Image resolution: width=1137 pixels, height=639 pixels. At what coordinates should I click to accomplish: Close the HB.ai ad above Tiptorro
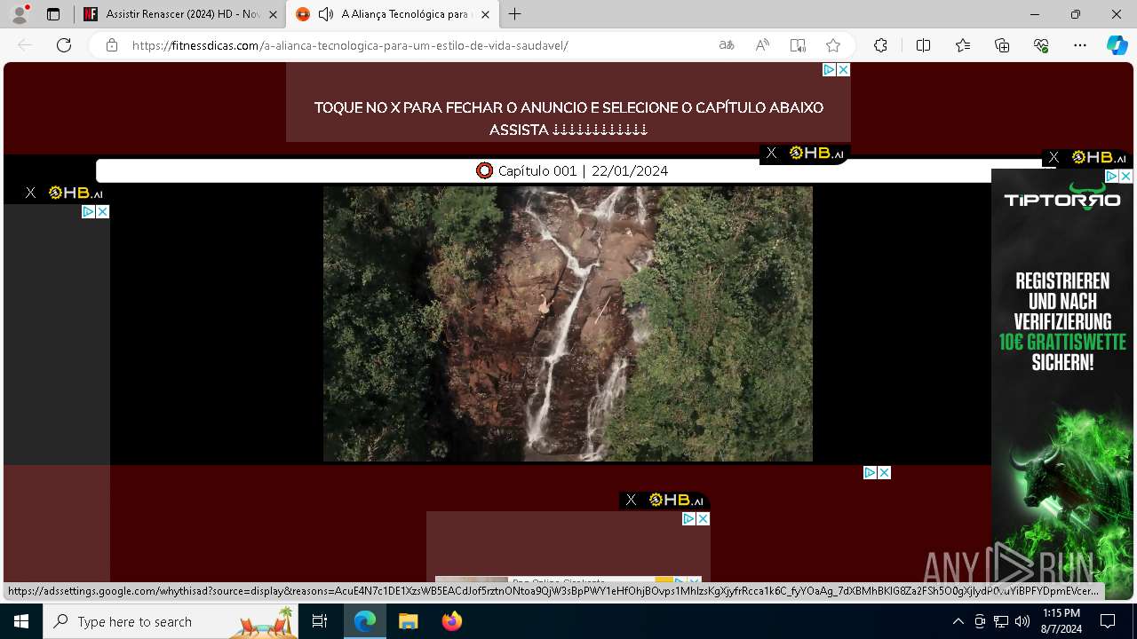click(x=1054, y=157)
